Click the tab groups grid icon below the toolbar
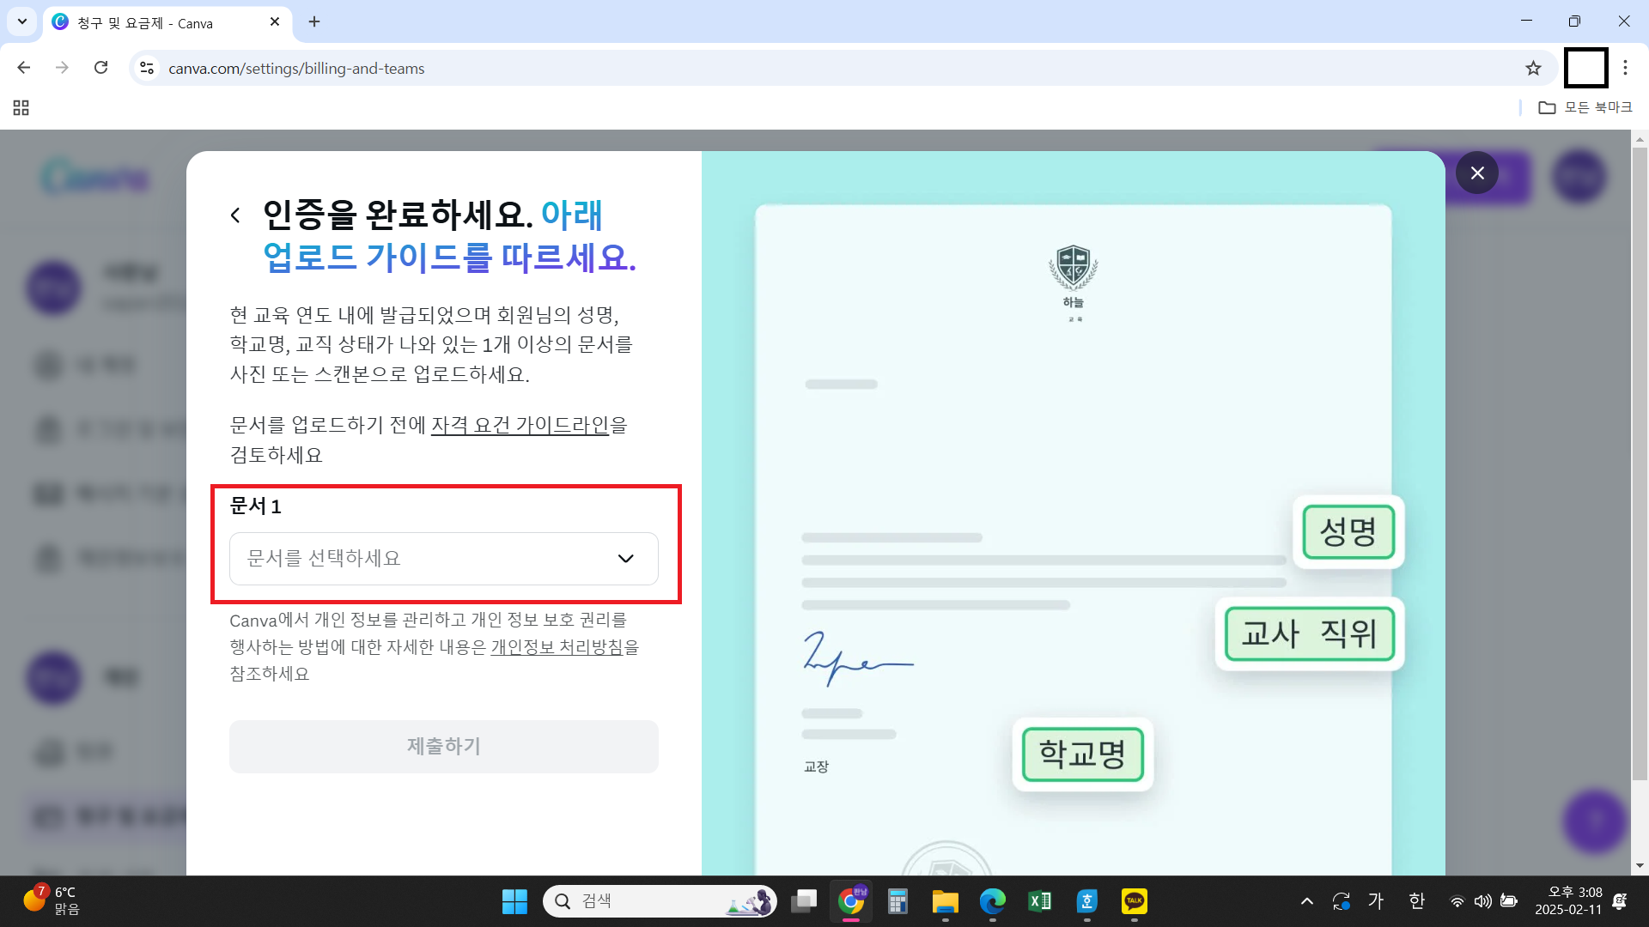Viewport: 1649px width, 927px height. tap(21, 107)
